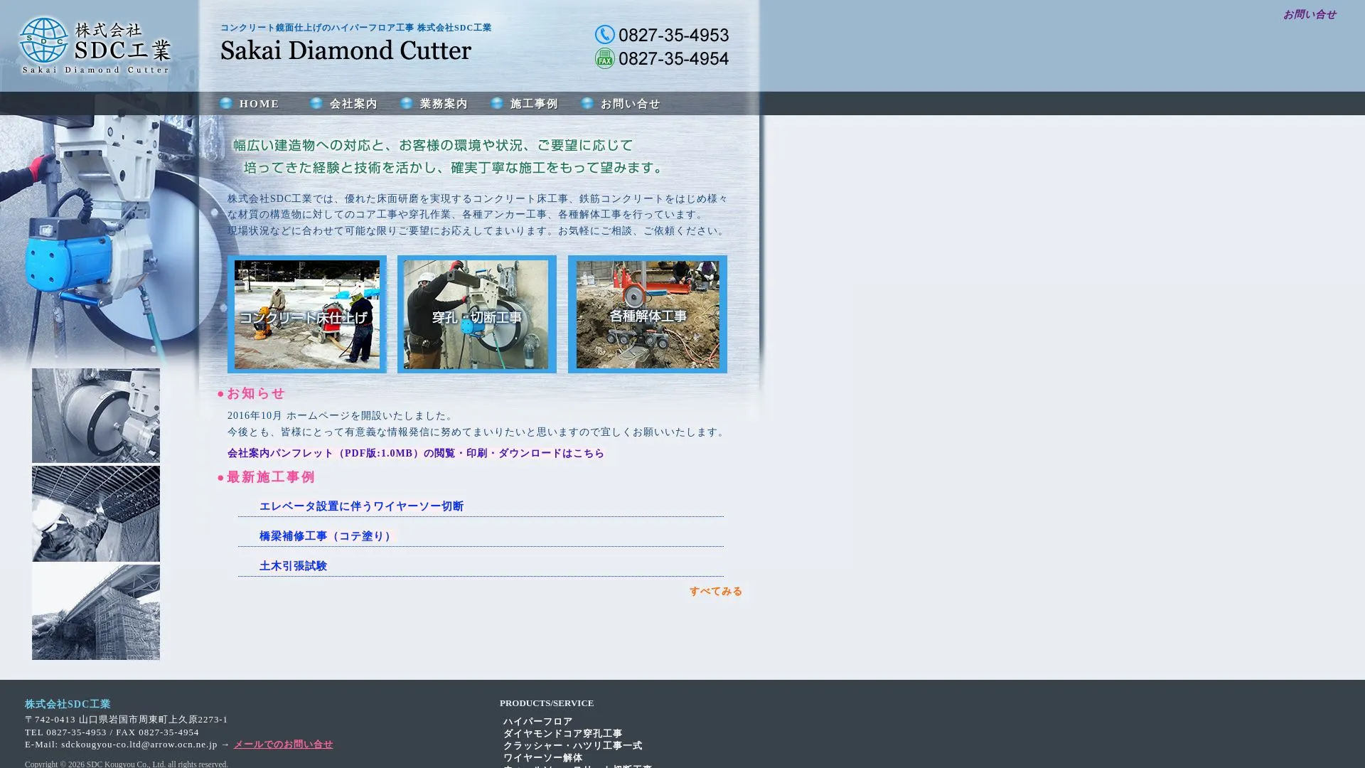Click the メールでのお問い合せ footer link
Viewport: 1365px width, 768px height.
(x=283, y=745)
